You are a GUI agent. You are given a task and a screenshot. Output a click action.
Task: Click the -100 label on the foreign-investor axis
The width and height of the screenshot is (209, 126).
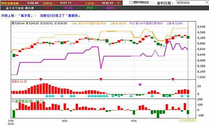tap(200, 115)
